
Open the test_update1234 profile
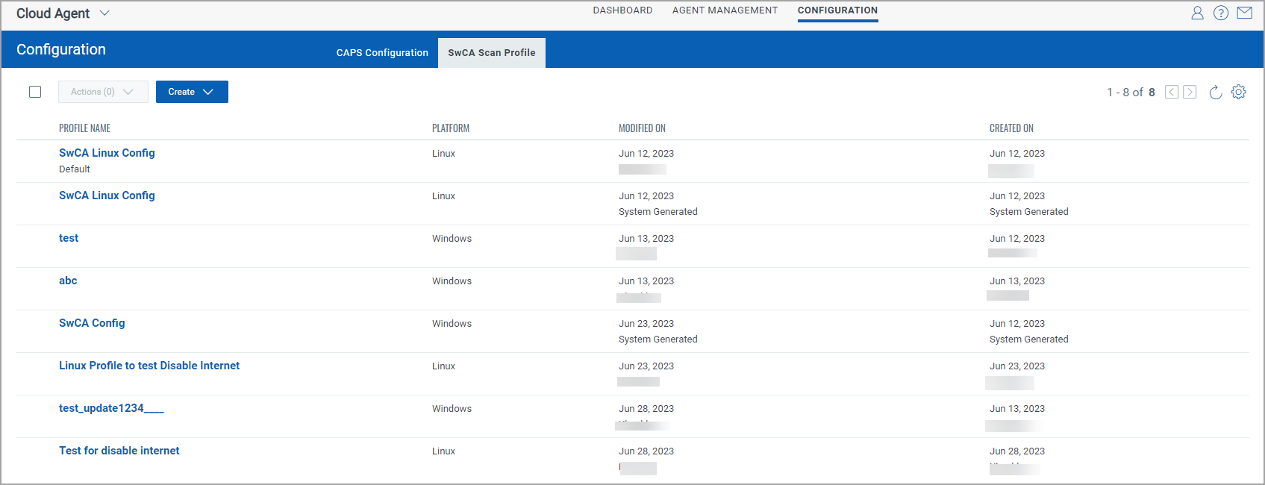point(111,408)
